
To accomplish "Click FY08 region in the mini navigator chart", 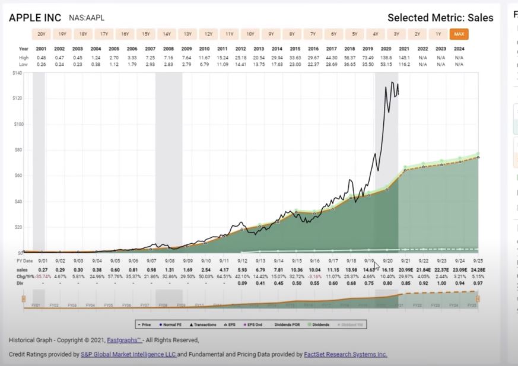I will click(163, 305).
